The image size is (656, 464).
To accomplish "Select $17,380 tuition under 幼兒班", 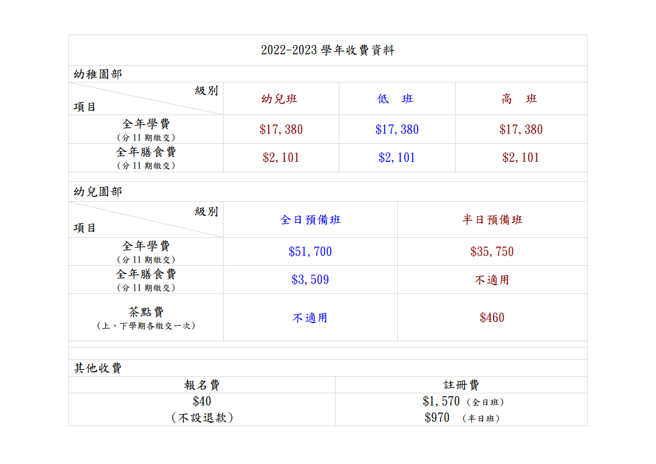I will 281,130.
